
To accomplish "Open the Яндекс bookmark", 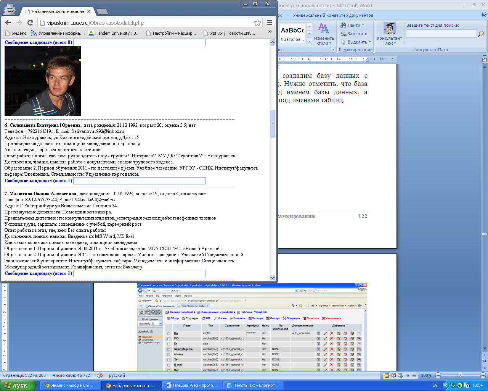I will point(16,33).
